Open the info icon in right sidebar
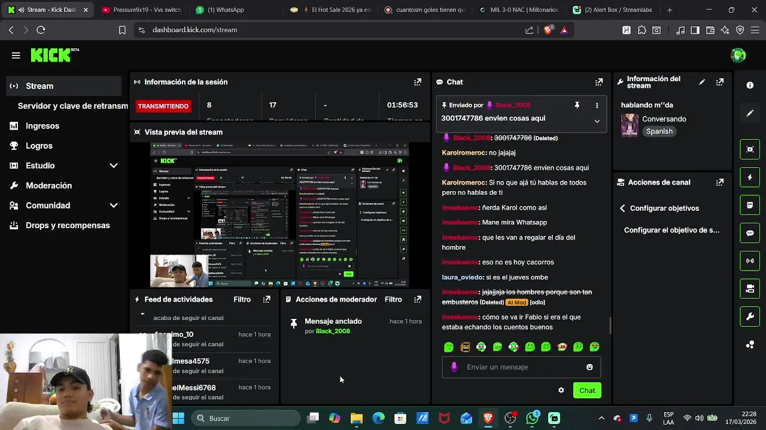The height and width of the screenshot is (430, 766). [750, 85]
